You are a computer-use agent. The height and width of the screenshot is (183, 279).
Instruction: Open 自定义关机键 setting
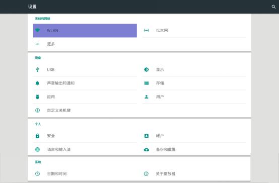85,110
